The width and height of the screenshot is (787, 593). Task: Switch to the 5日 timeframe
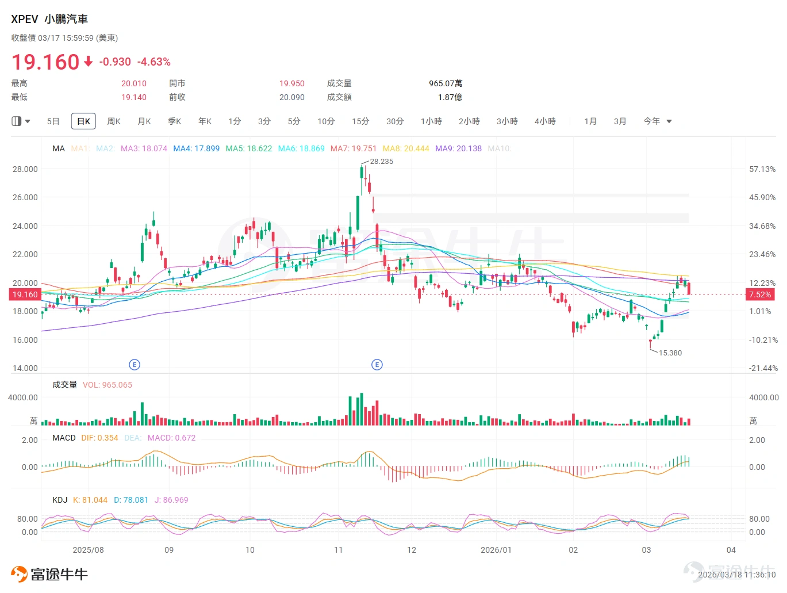point(53,121)
